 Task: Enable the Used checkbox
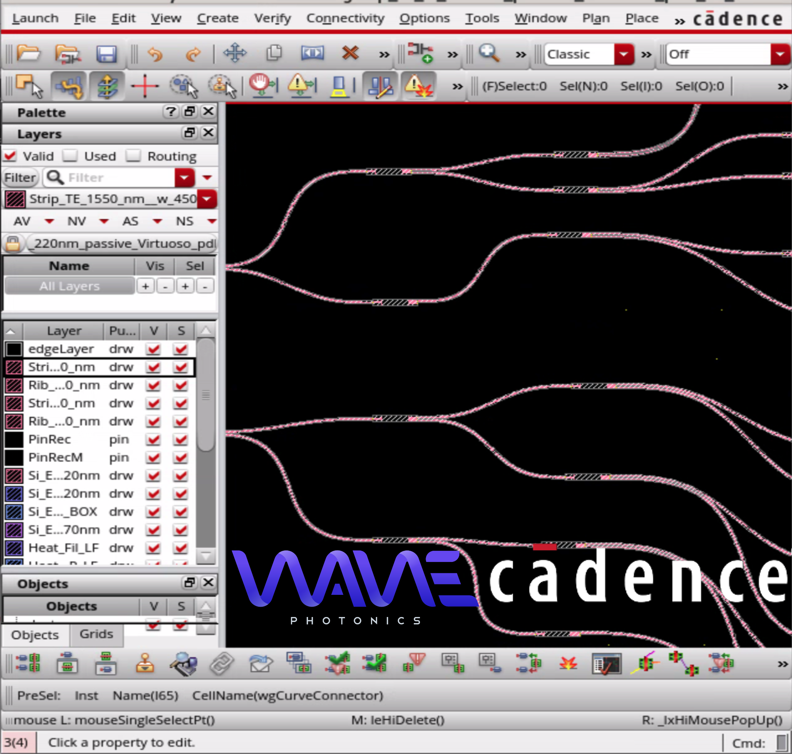[70, 156]
